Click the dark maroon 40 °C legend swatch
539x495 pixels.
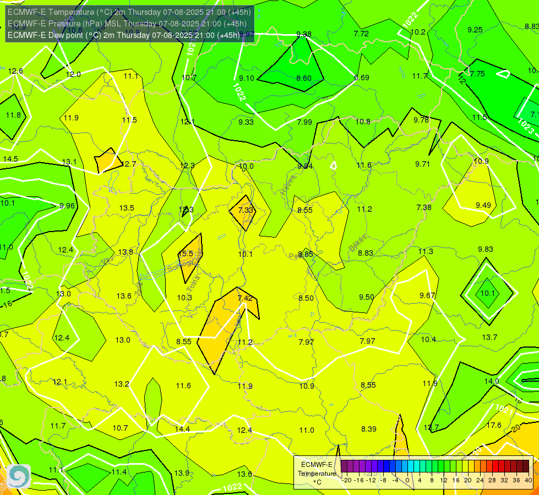526,466
